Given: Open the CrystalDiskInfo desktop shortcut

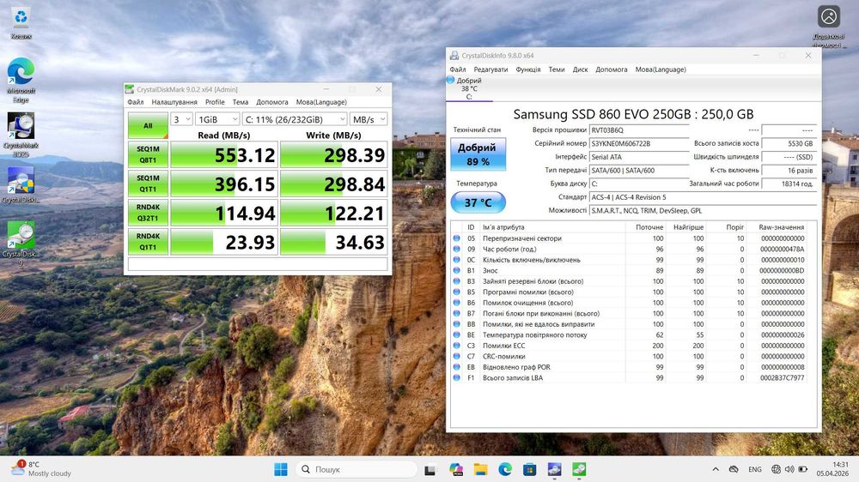Looking at the screenshot, I should click(21, 185).
